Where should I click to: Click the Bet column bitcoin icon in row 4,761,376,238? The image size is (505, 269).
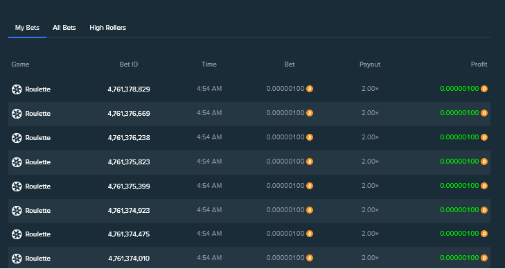point(310,137)
